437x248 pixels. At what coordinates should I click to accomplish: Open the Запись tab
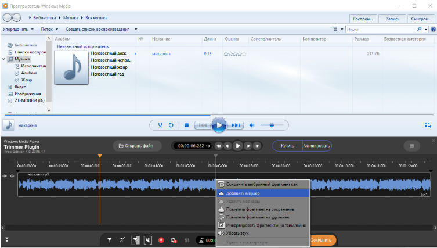(392, 19)
